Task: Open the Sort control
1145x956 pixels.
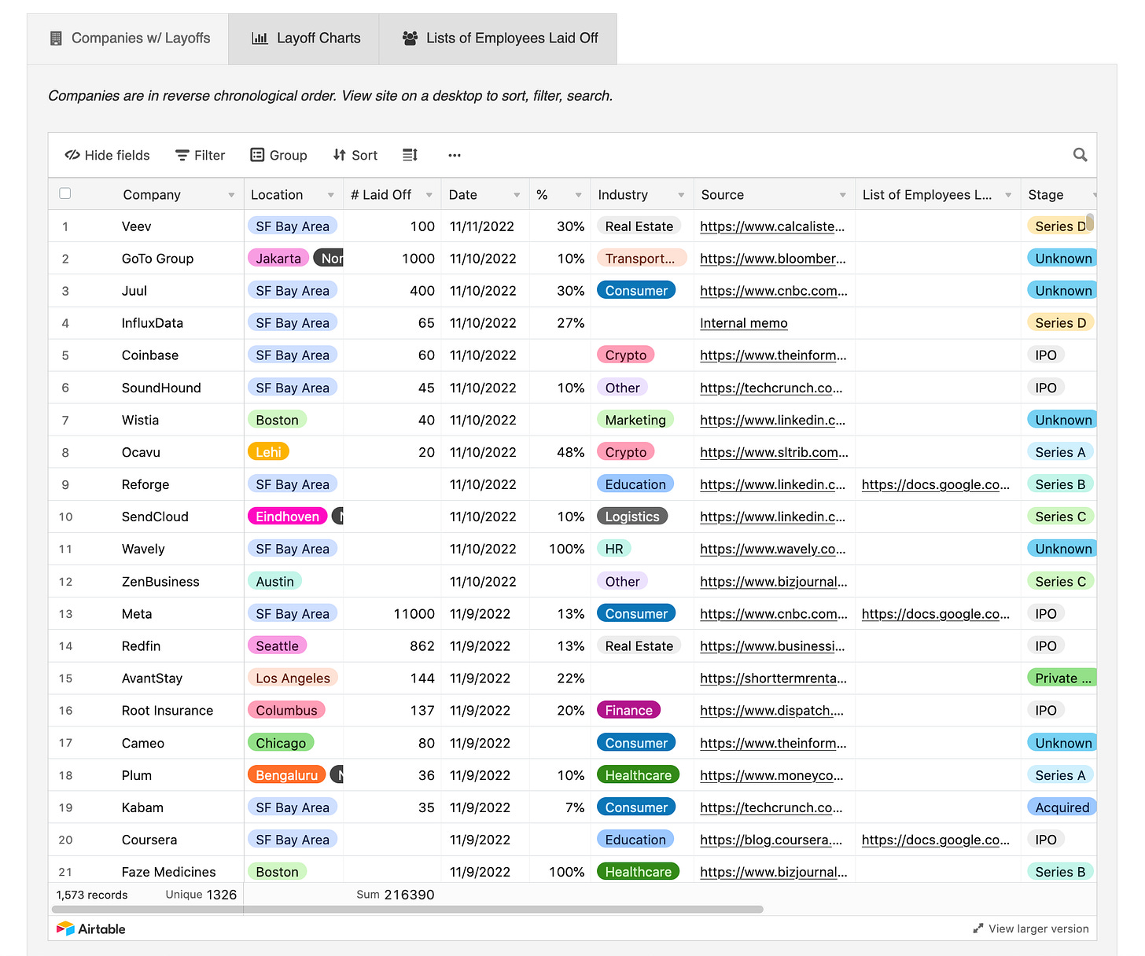Action: click(x=355, y=155)
